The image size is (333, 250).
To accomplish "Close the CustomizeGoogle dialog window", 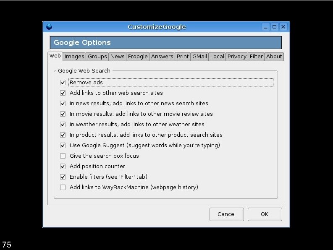I will pyautogui.click(x=283, y=27).
